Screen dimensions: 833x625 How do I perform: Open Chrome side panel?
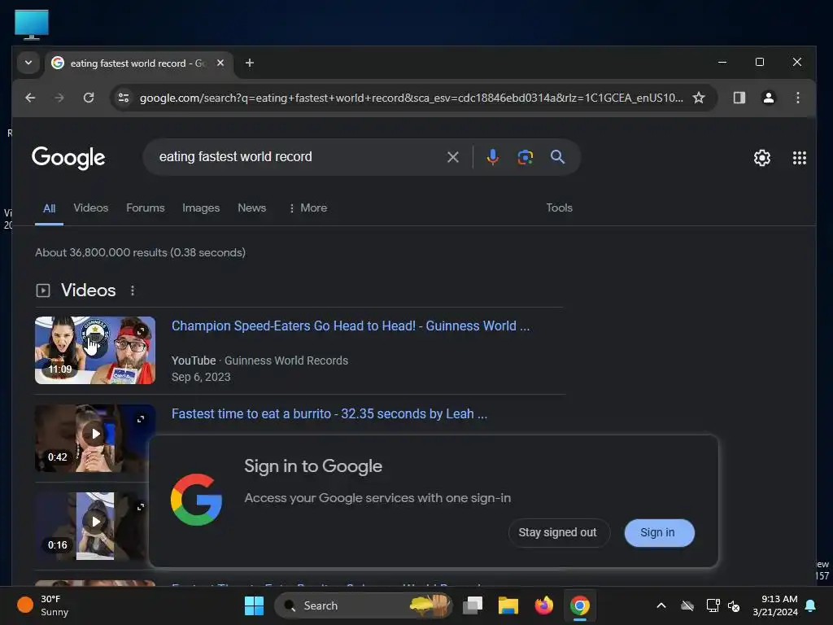pos(739,98)
